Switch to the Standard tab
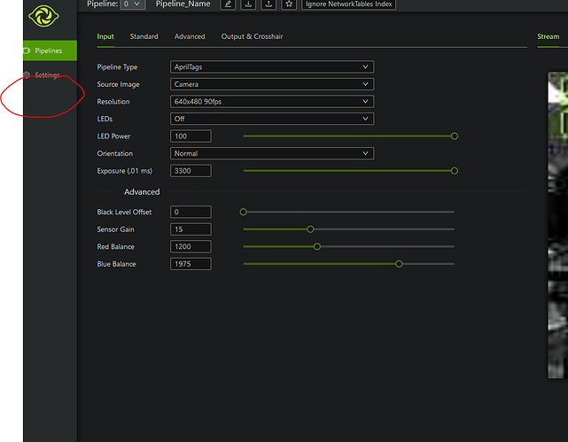Image resolution: width=568 pixels, height=442 pixels. pyautogui.click(x=144, y=36)
